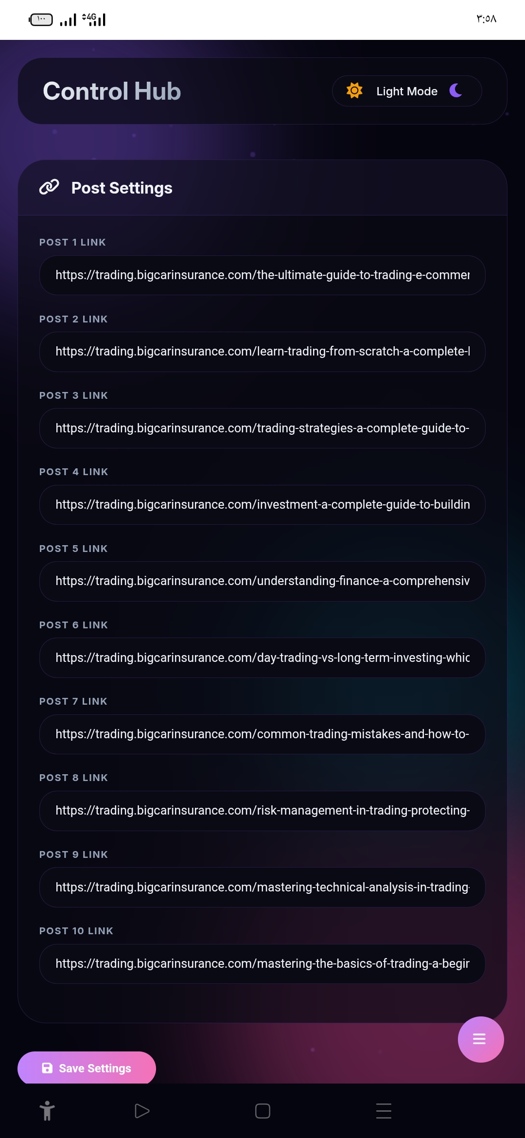
Task: Open the floating hamburger menu button
Action: [x=480, y=1039]
